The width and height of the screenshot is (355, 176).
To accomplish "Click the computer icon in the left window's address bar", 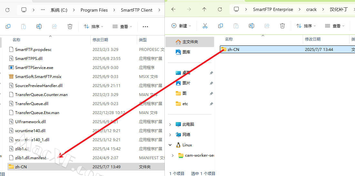I will (x=24, y=10).
